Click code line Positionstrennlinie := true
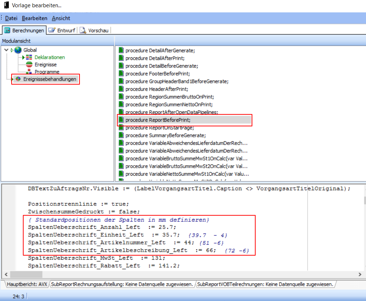This screenshot has width=366, height=301. point(78,204)
